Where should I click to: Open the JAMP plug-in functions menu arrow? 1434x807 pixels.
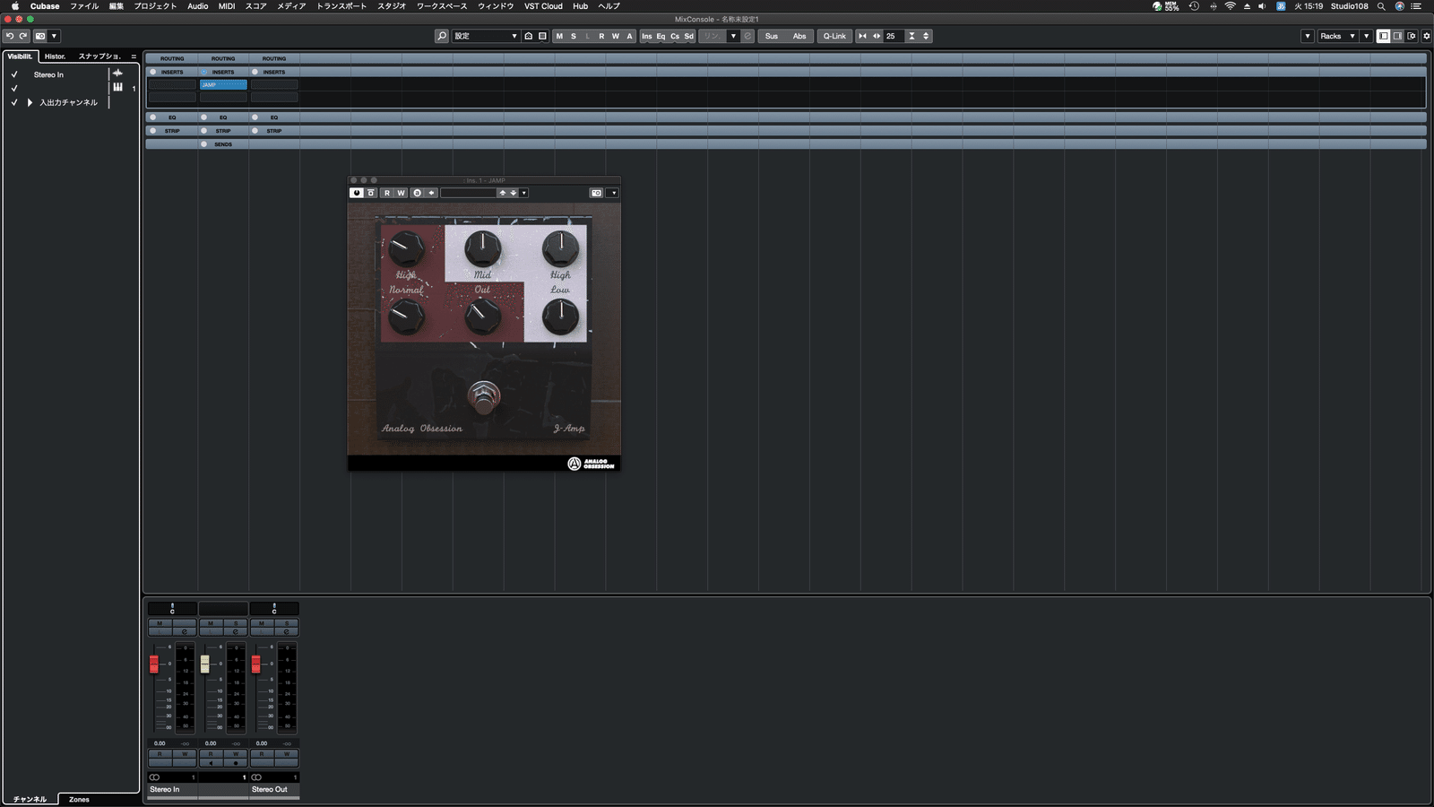coord(613,193)
